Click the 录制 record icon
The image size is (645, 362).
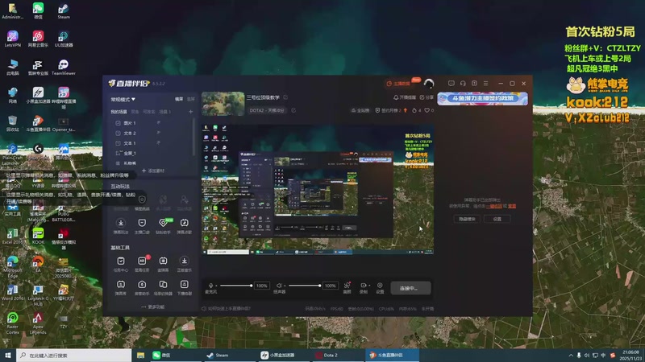pos(364,286)
